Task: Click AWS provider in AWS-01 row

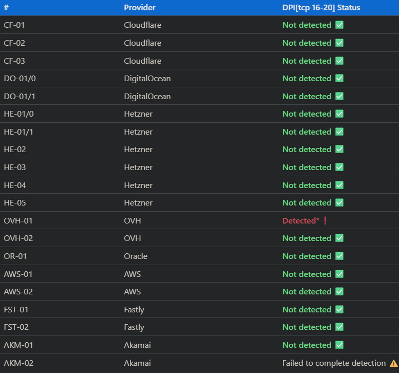Action: (132, 274)
